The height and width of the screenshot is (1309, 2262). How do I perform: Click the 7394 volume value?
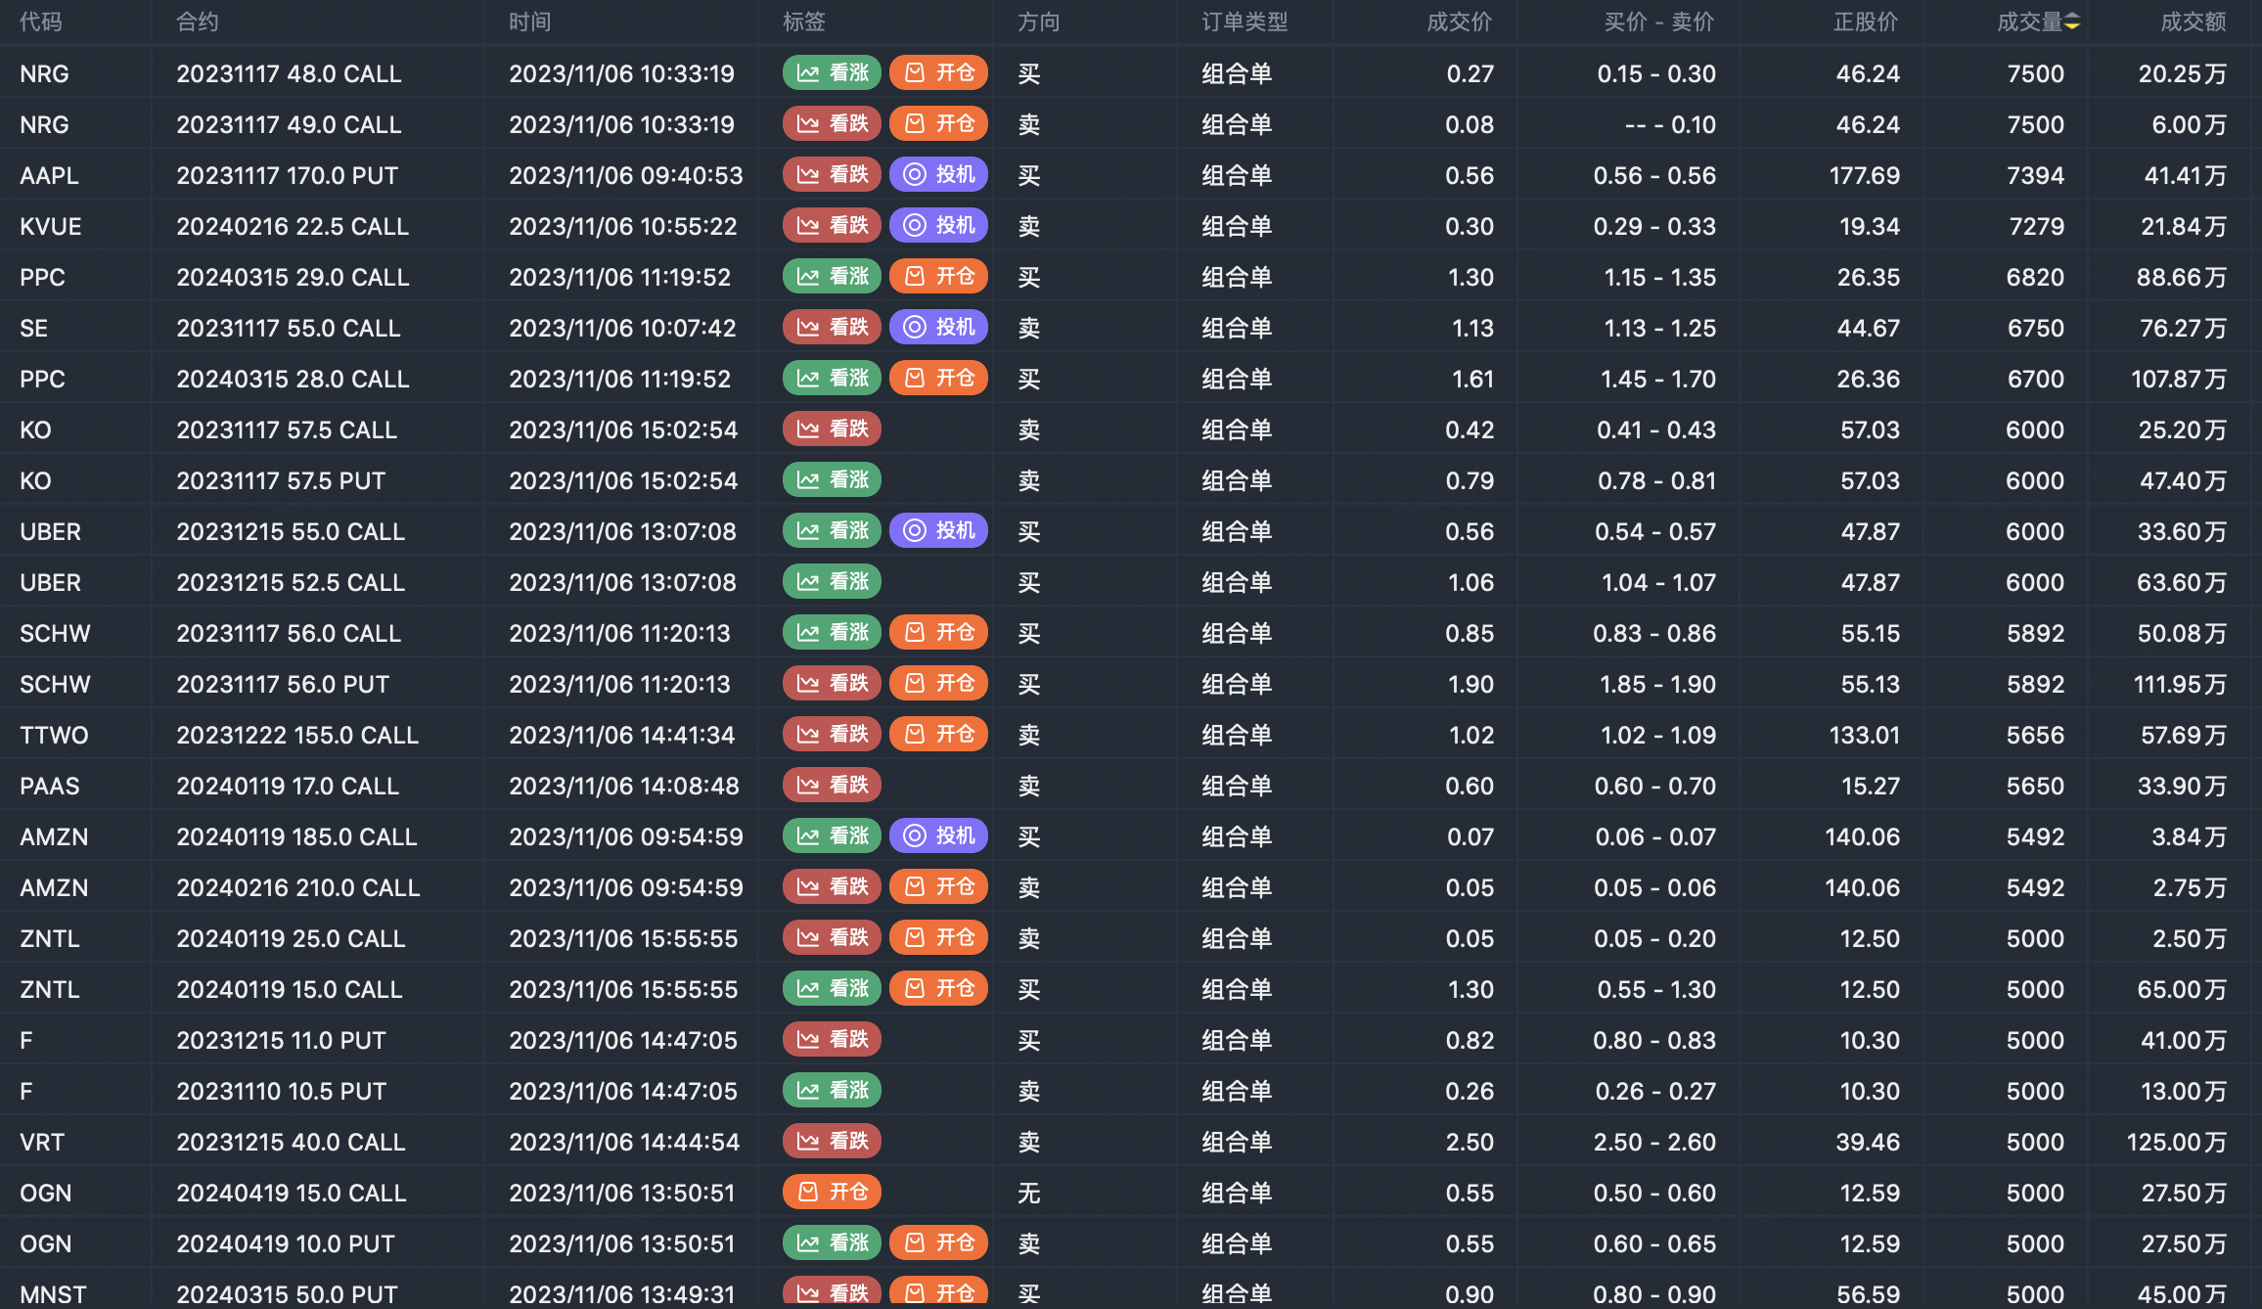coord(2036,176)
